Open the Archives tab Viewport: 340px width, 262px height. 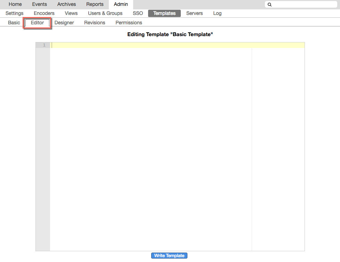[66, 5]
